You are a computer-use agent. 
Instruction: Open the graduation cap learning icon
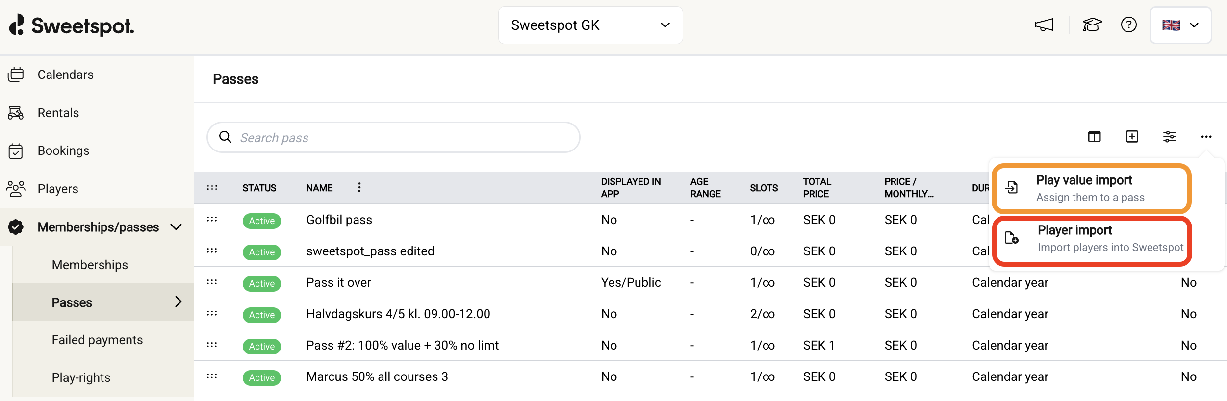(x=1092, y=25)
